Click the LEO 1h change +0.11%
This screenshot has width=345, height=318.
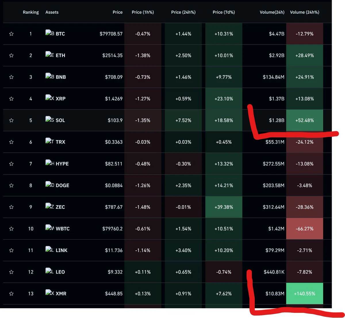(x=143, y=272)
